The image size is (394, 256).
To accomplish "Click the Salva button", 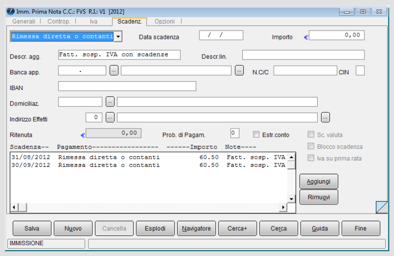I will point(32,228).
